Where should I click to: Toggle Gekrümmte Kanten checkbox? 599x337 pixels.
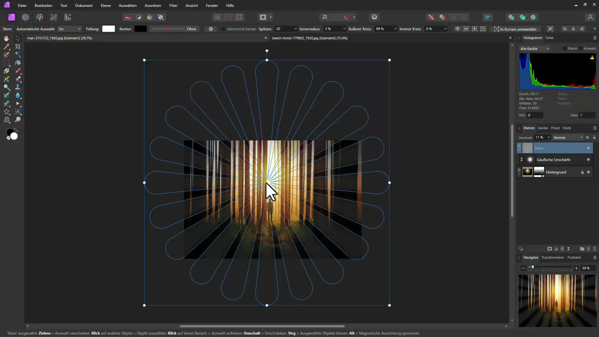tap(224, 29)
